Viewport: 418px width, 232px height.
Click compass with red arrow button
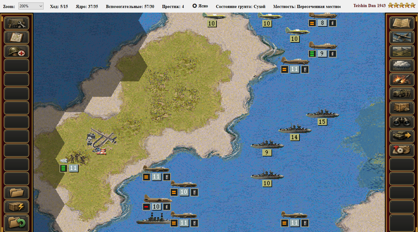click(x=402, y=150)
